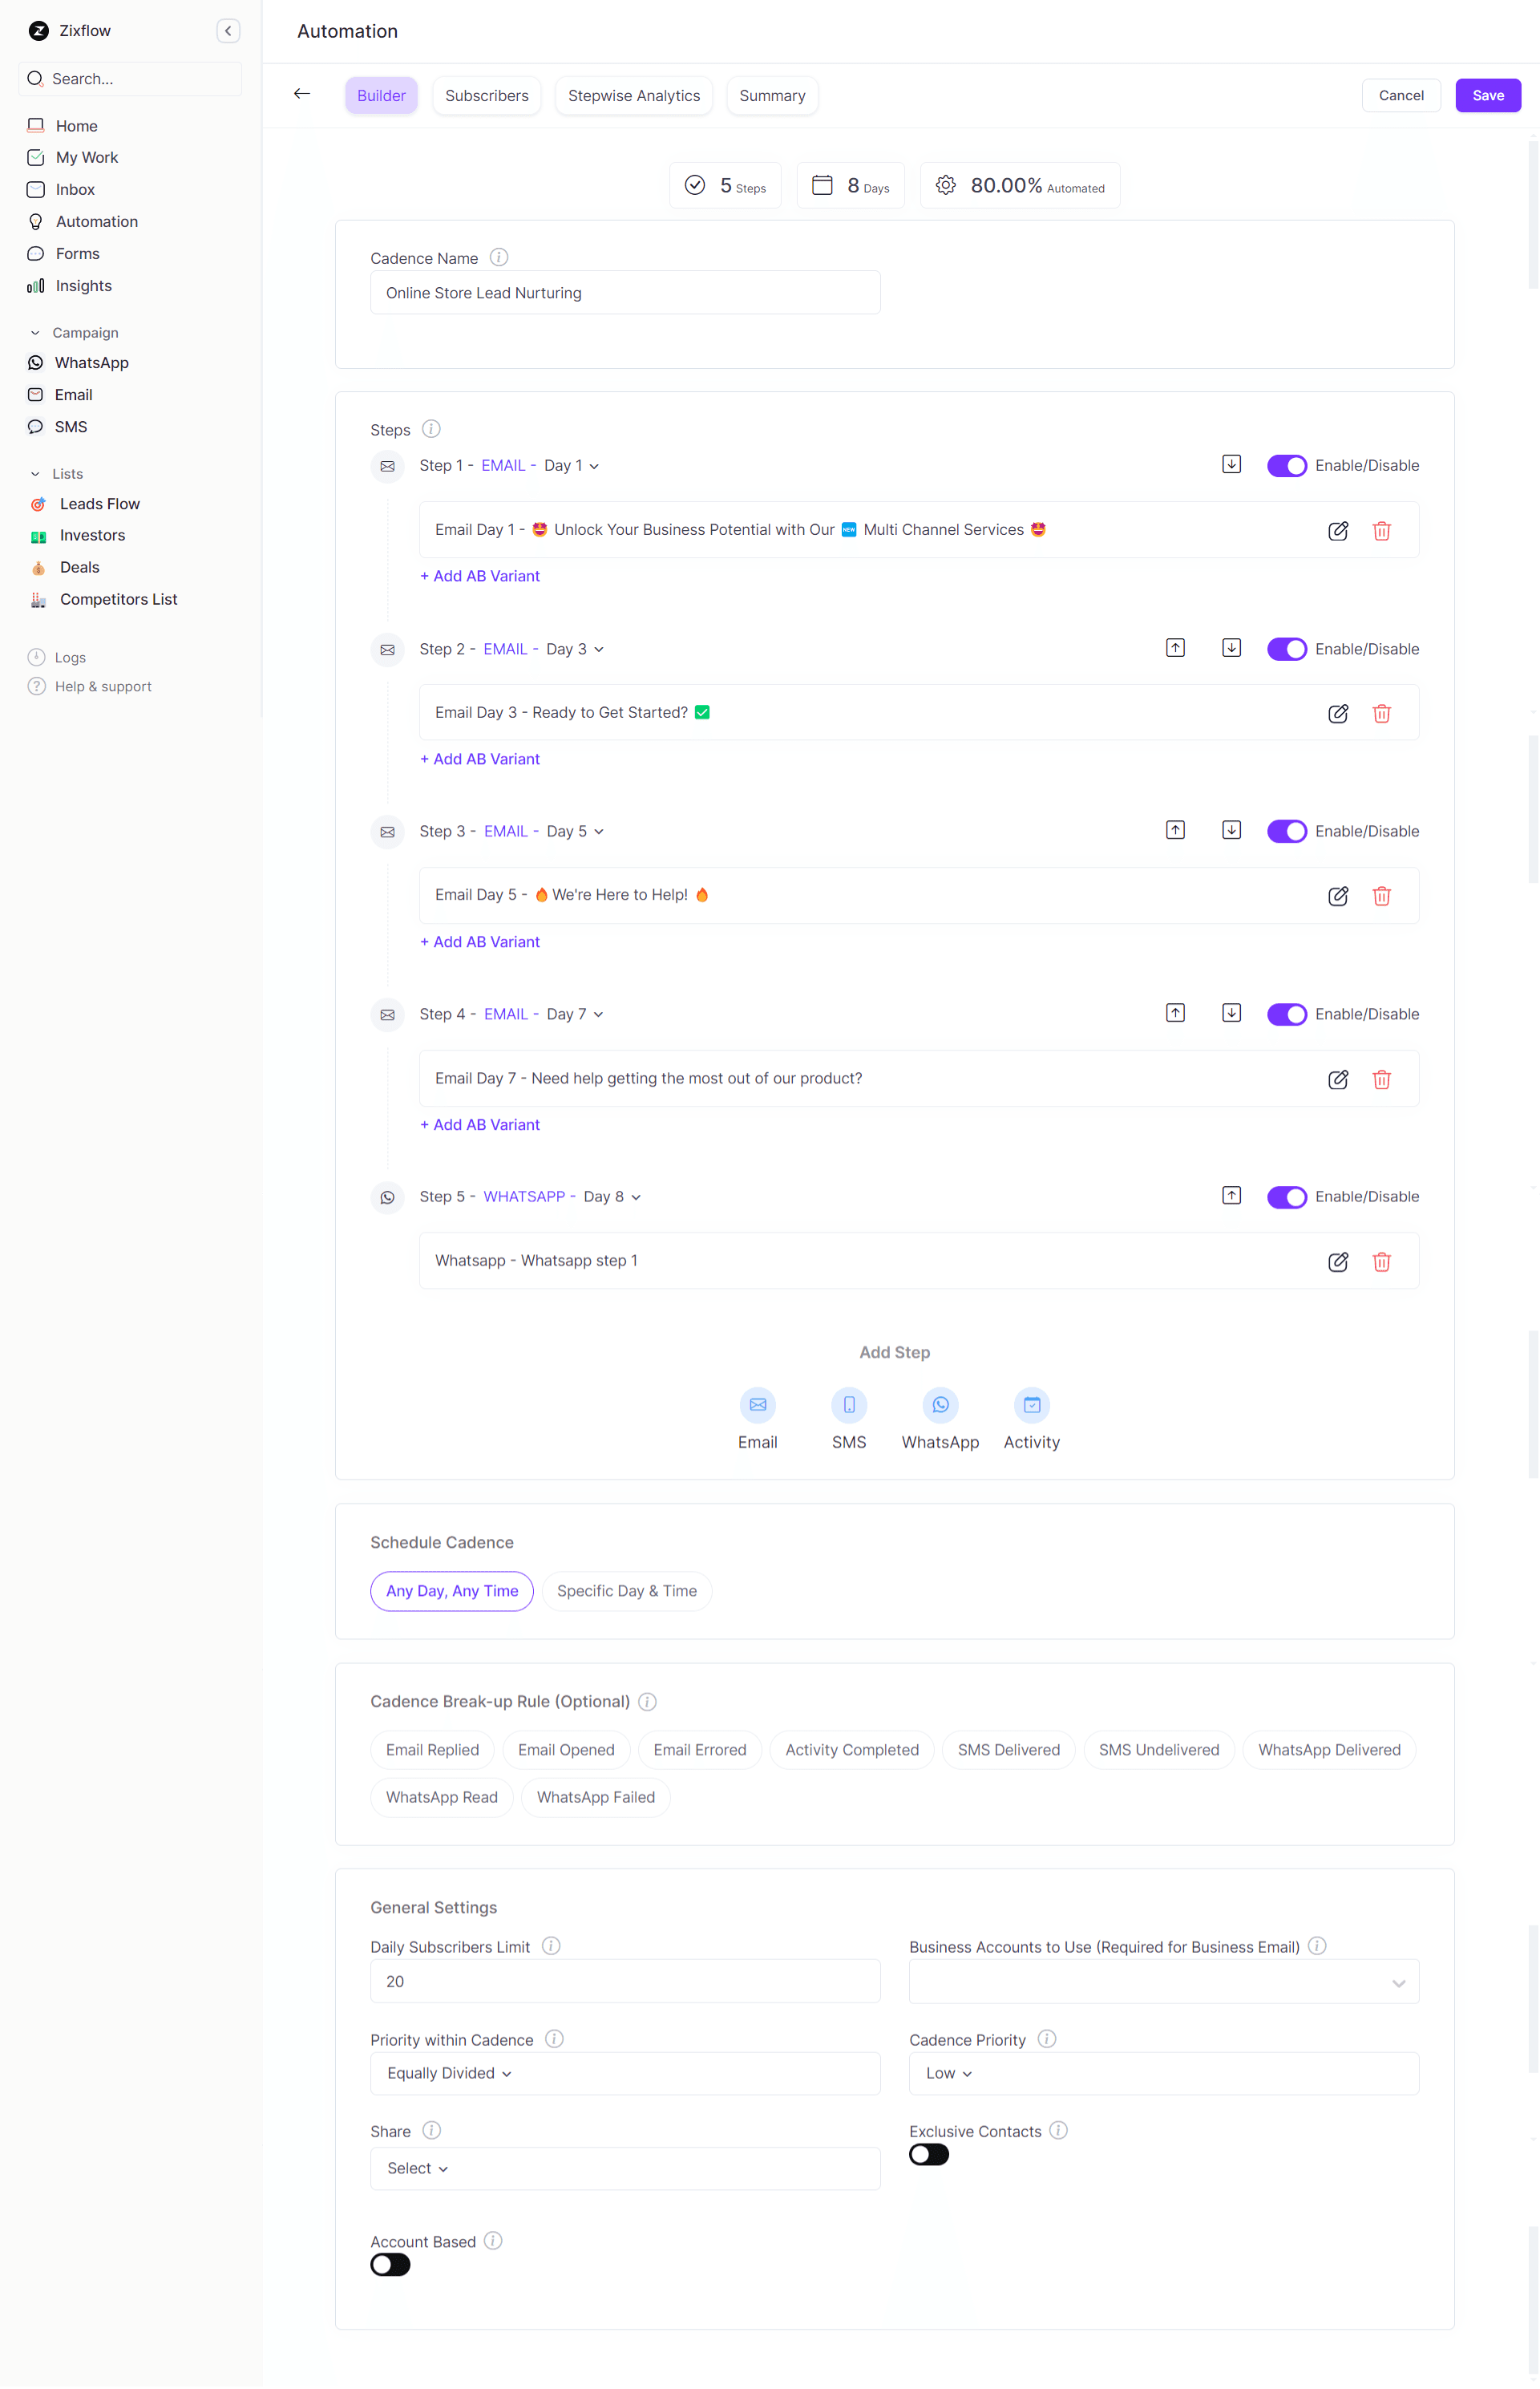This screenshot has width=1540, height=2389.
Task: Click Add AB Variant under Step 2
Action: pos(480,759)
